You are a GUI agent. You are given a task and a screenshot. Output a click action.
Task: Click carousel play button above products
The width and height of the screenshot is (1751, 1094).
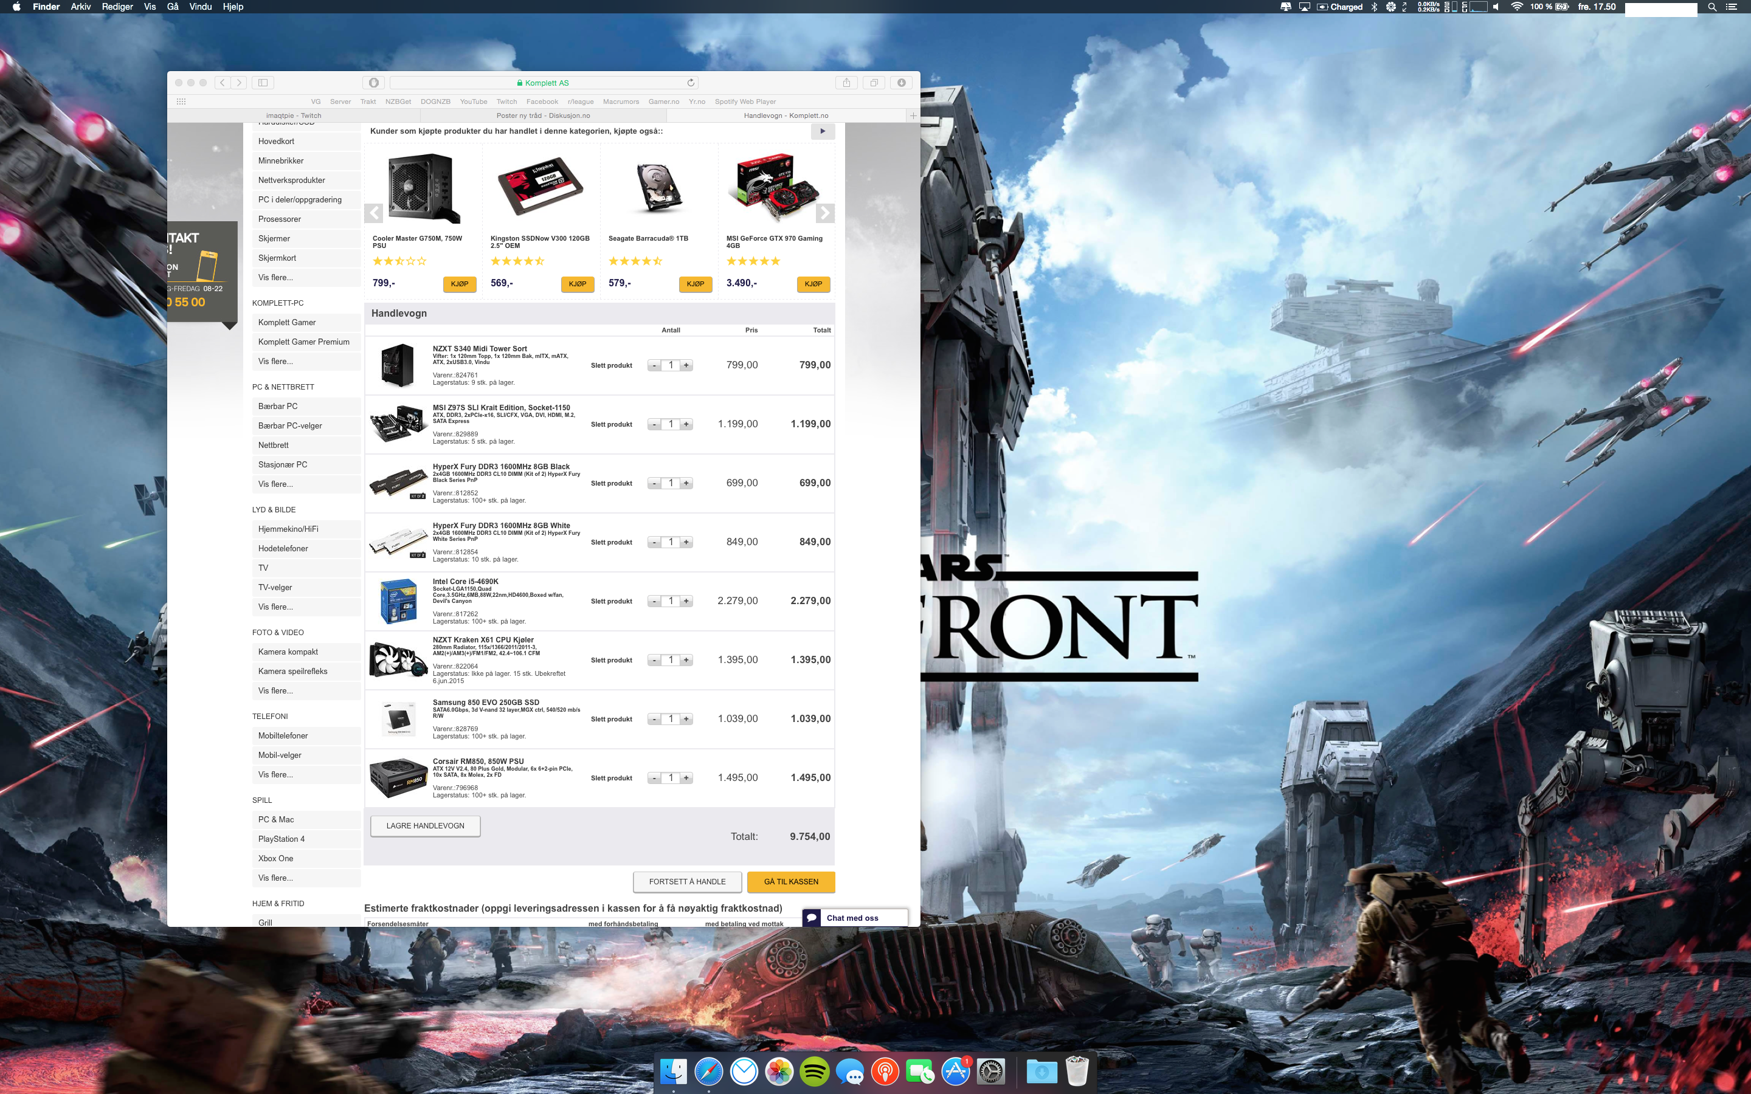coord(823,132)
